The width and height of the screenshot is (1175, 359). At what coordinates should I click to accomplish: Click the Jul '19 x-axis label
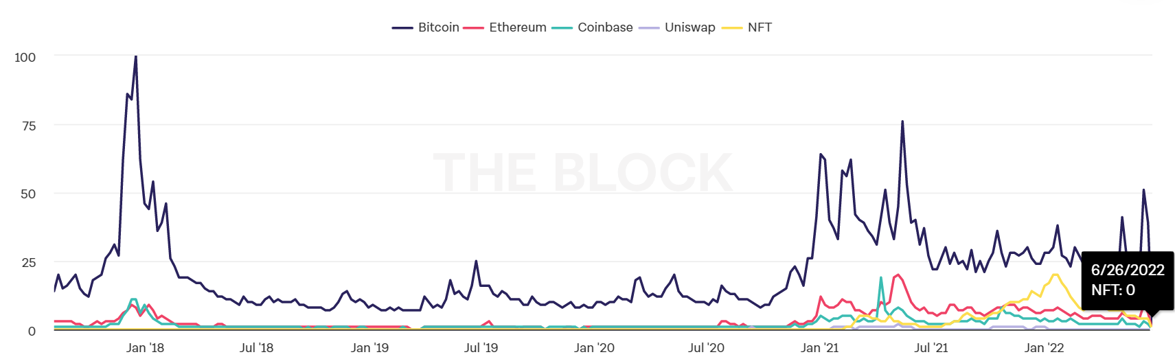[x=481, y=348]
